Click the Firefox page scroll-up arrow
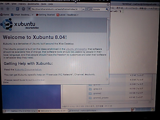Image resolution: width=160 pixels, height=120 pixels. [108, 19]
